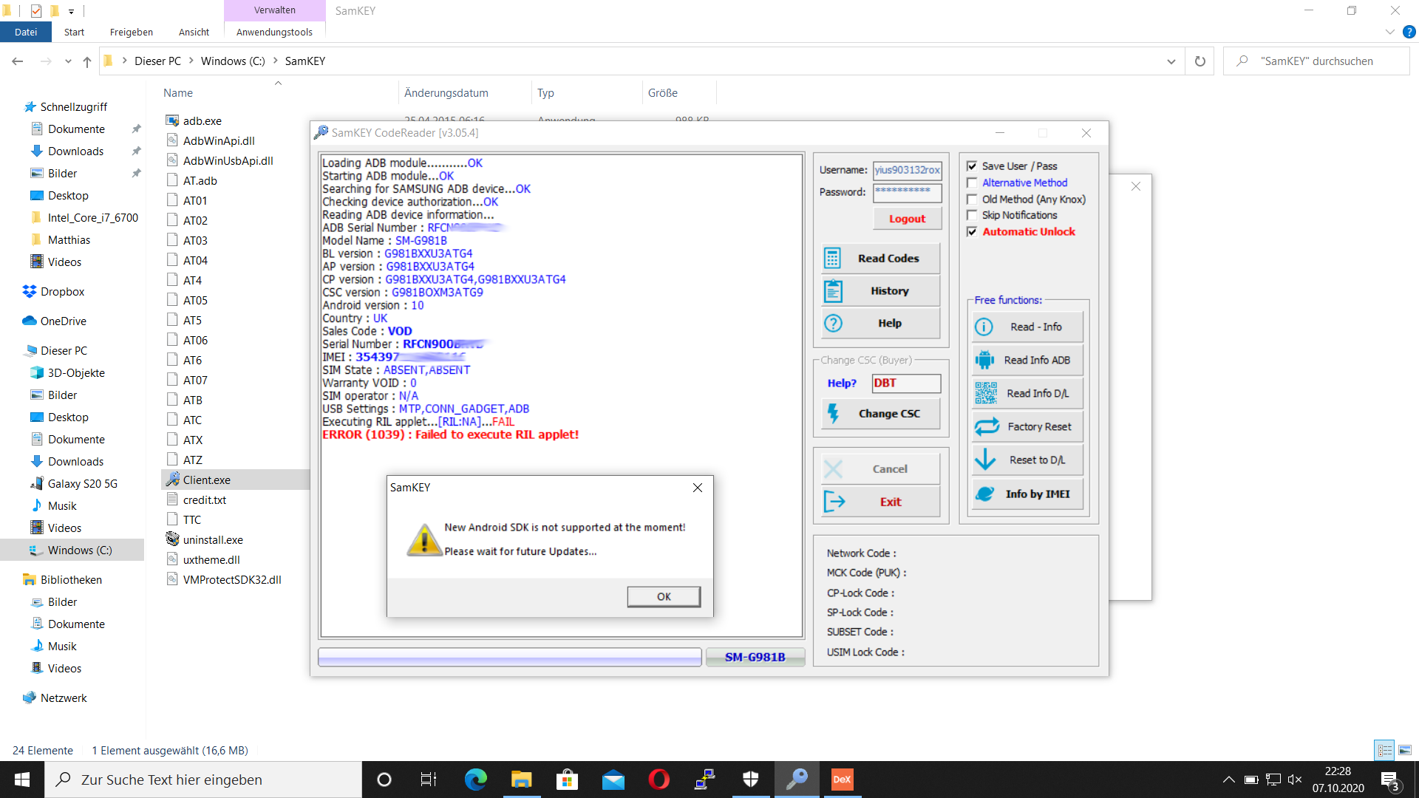The width and height of the screenshot is (1419, 798).
Task: Select OneDrive in the navigation pane
Action: pyautogui.click(x=63, y=321)
